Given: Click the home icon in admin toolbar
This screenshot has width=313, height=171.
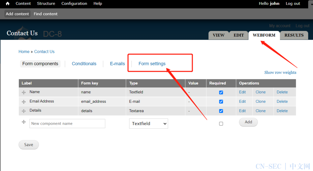Looking at the screenshot, I should click(x=8, y=3).
